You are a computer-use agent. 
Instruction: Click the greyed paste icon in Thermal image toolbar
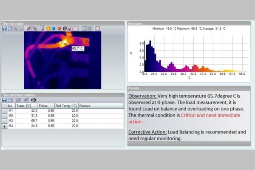21,28
